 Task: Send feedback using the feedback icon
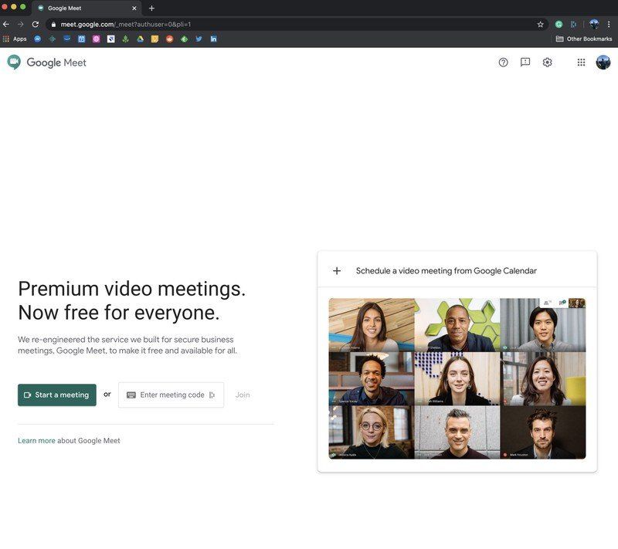[x=525, y=63]
